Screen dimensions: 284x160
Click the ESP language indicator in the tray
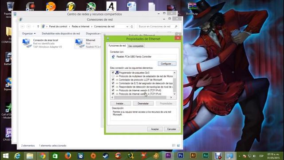tap(261, 156)
